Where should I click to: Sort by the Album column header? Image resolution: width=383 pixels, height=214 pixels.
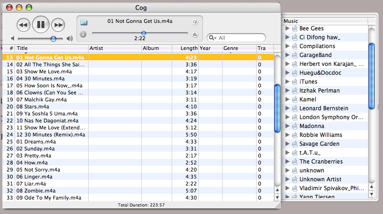pos(157,48)
